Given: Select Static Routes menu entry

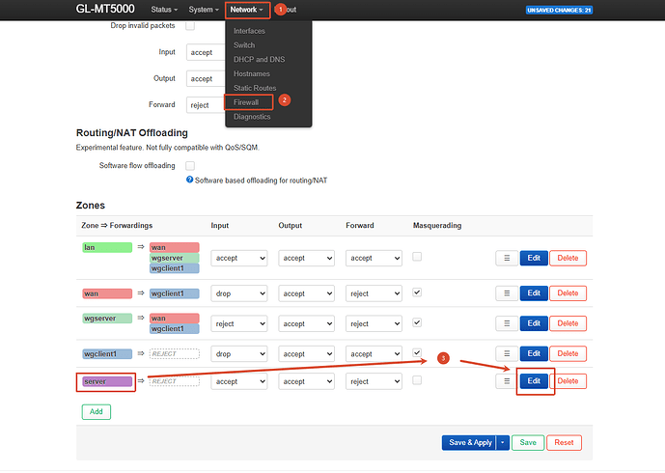Looking at the screenshot, I should click(x=255, y=88).
